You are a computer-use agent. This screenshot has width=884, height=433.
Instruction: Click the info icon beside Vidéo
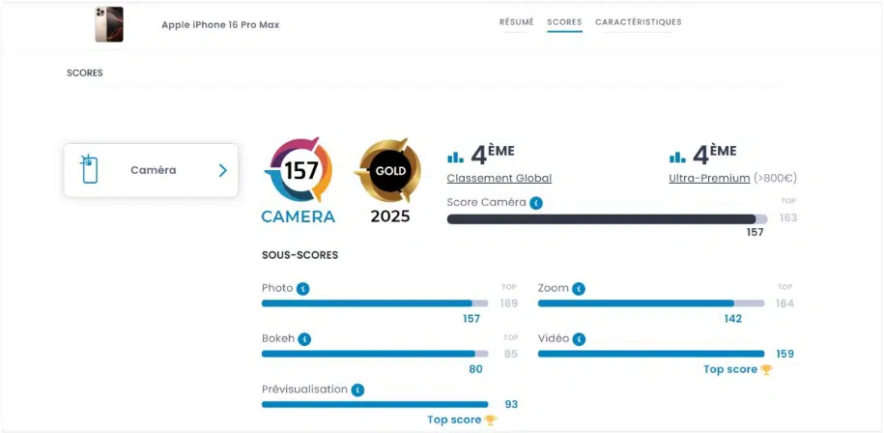coord(579,339)
